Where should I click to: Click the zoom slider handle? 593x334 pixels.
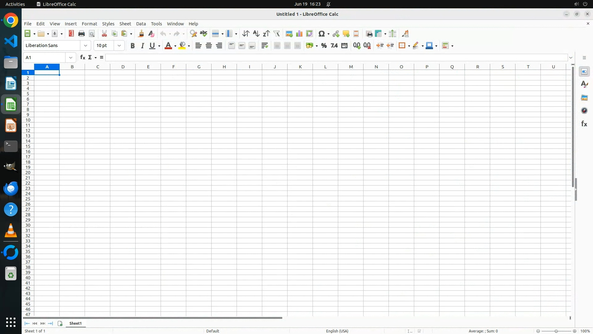click(x=556, y=331)
